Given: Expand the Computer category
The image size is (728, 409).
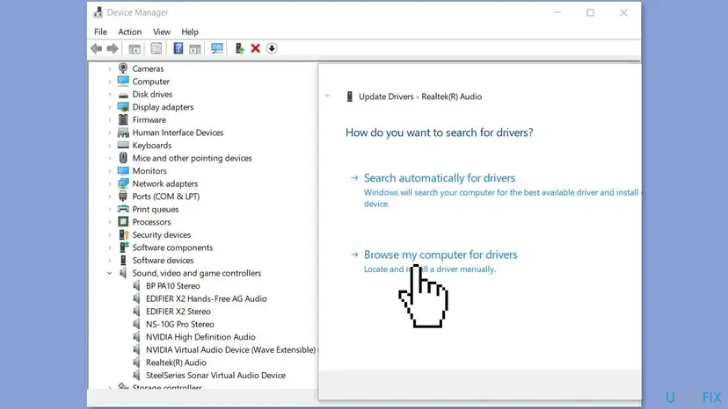Looking at the screenshot, I should (x=110, y=82).
